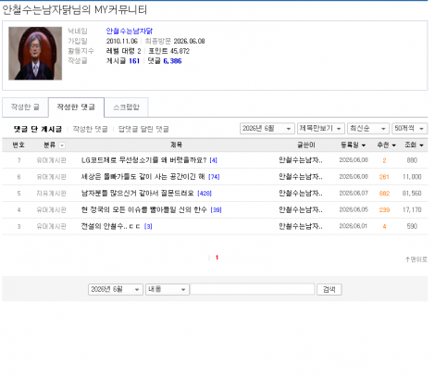The height and width of the screenshot is (378, 435).
Task: Click the 검색 search button
Action: (x=329, y=289)
